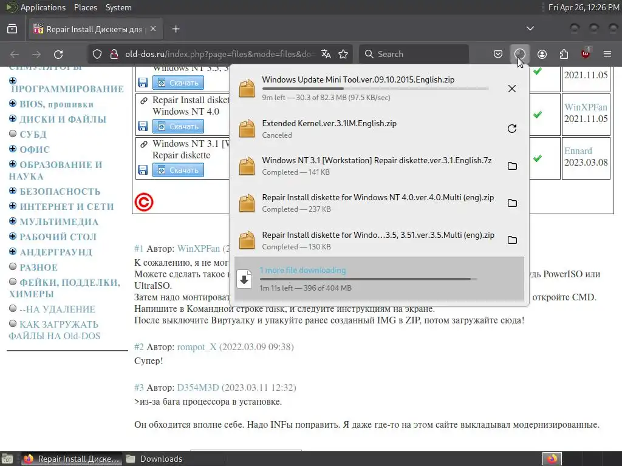Click the Windows Update Mini Tool zip file icon
The height and width of the screenshot is (466, 622).
247,89
